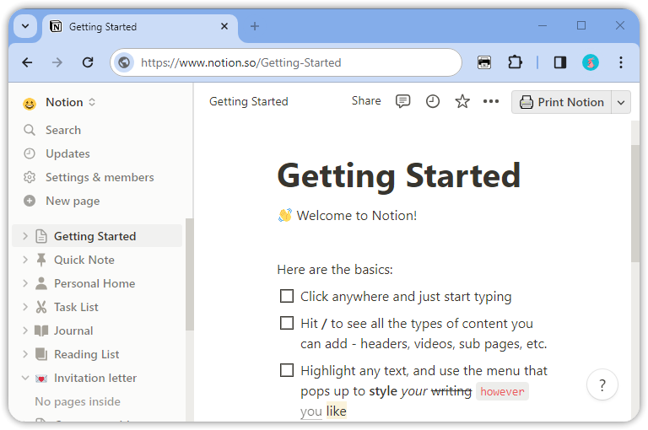Open the Chrome extensions puzzle icon
The height and width of the screenshot is (430, 648).
click(515, 62)
